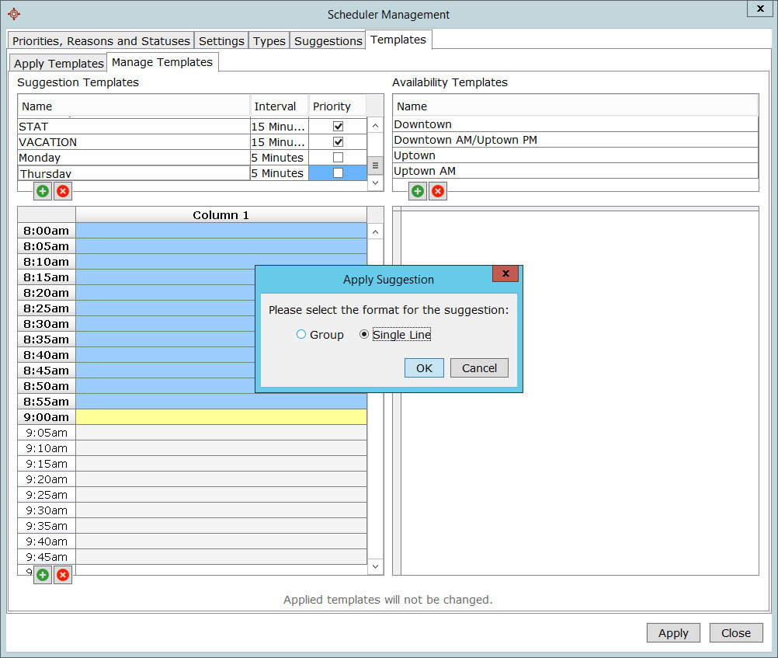Cancel the Apply Suggestion dialog
The height and width of the screenshot is (658, 778).
click(479, 368)
